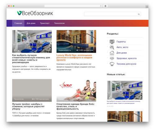
Task: Click the ВсеОбзорник logo
Action: coord(35,13)
